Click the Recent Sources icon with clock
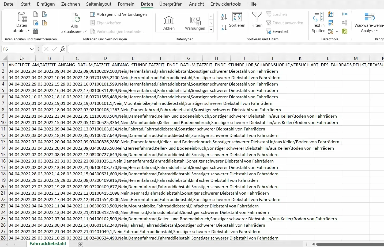Image resolution: width=384 pixels, height=247 pixels. point(44,14)
